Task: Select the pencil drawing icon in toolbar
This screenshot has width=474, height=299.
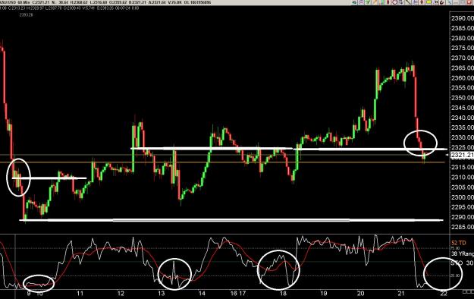Action: (375, 2)
